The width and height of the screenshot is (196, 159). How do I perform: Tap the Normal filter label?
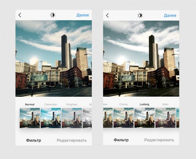click(x=30, y=105)
